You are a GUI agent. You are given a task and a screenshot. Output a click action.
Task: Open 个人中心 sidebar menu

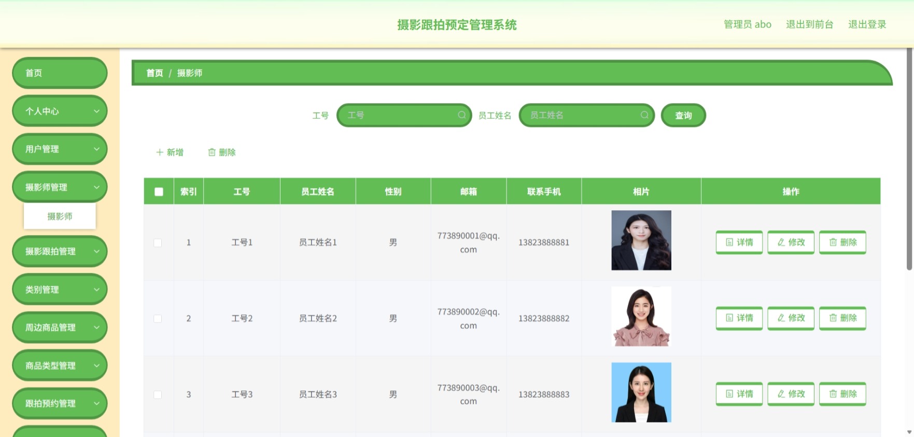tap(60, 111)
